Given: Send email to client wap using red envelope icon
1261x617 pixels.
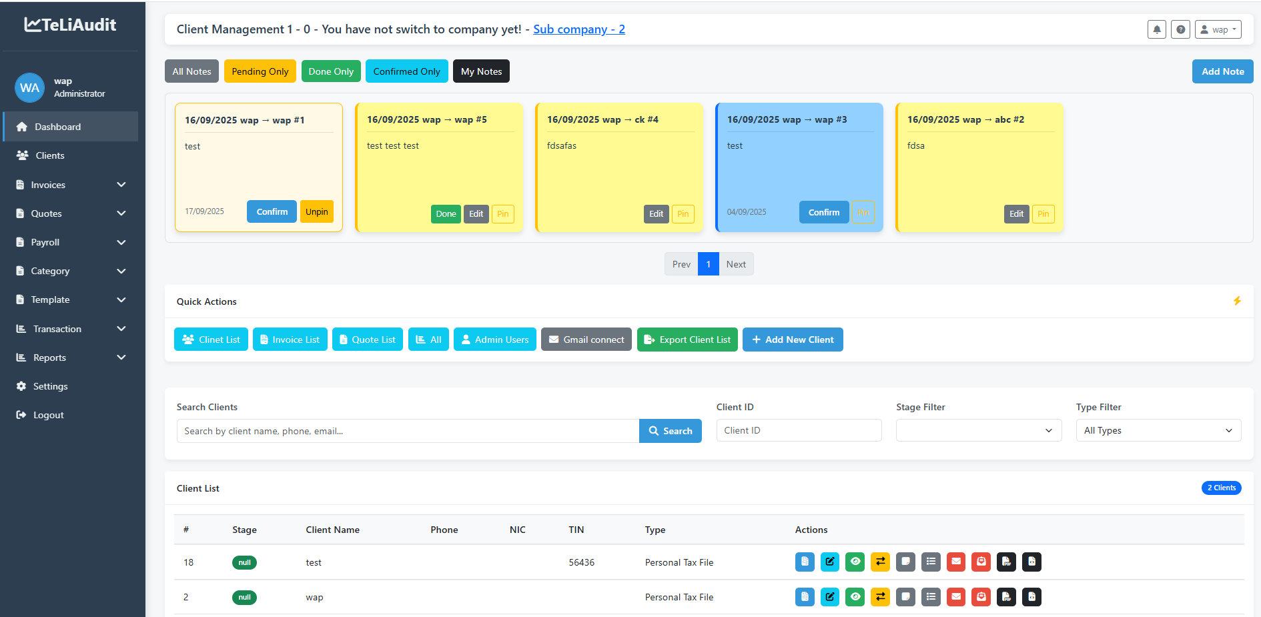Looking at the screenshot, I should pyautogui.click(x=956, y=597).
